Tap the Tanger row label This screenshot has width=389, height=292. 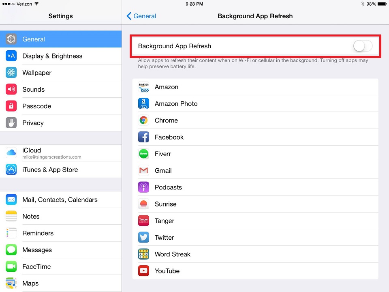pos(165,221)
